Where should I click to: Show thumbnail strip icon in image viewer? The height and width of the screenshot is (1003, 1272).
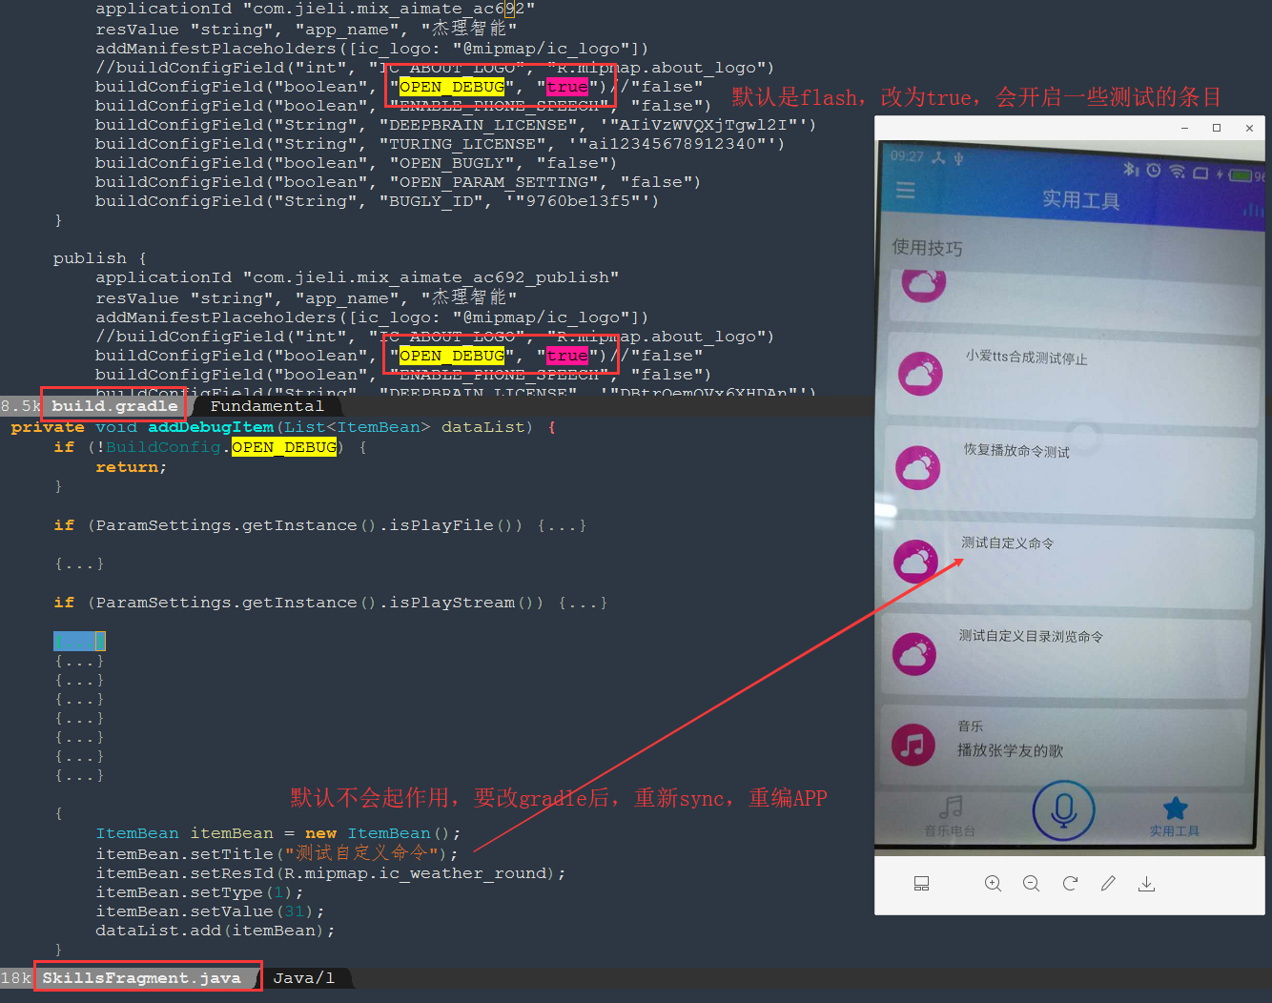921,884
